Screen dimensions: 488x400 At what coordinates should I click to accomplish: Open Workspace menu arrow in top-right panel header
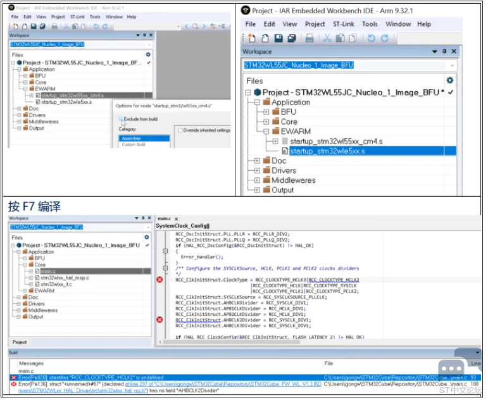point(435,52)
